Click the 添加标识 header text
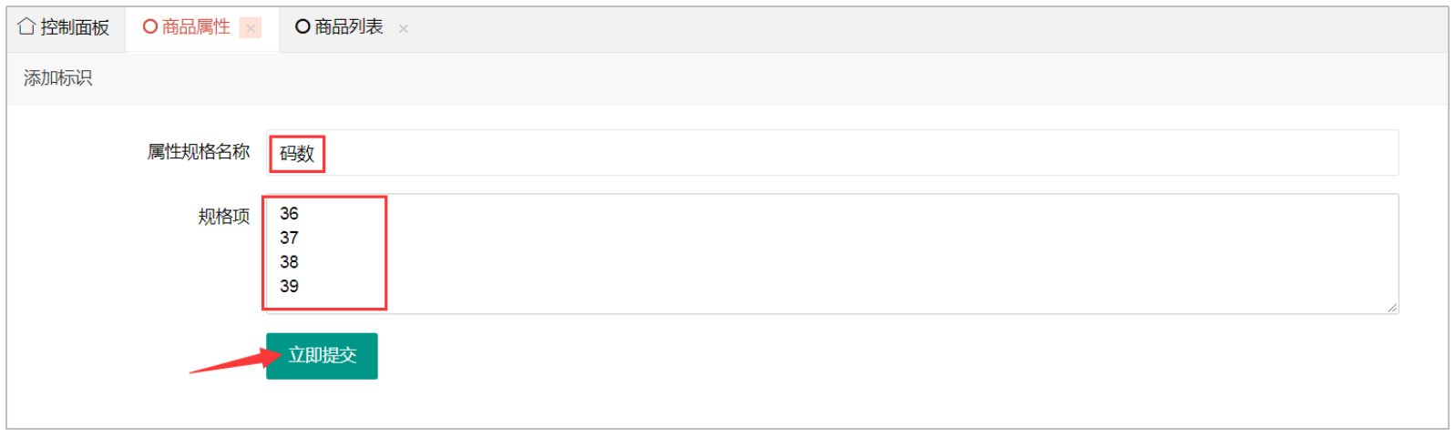The image size is (1456, 437). 57,78
